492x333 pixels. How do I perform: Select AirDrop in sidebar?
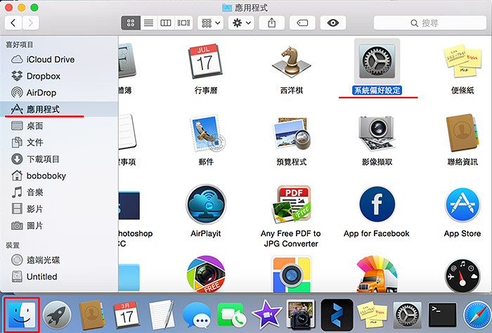59,93
